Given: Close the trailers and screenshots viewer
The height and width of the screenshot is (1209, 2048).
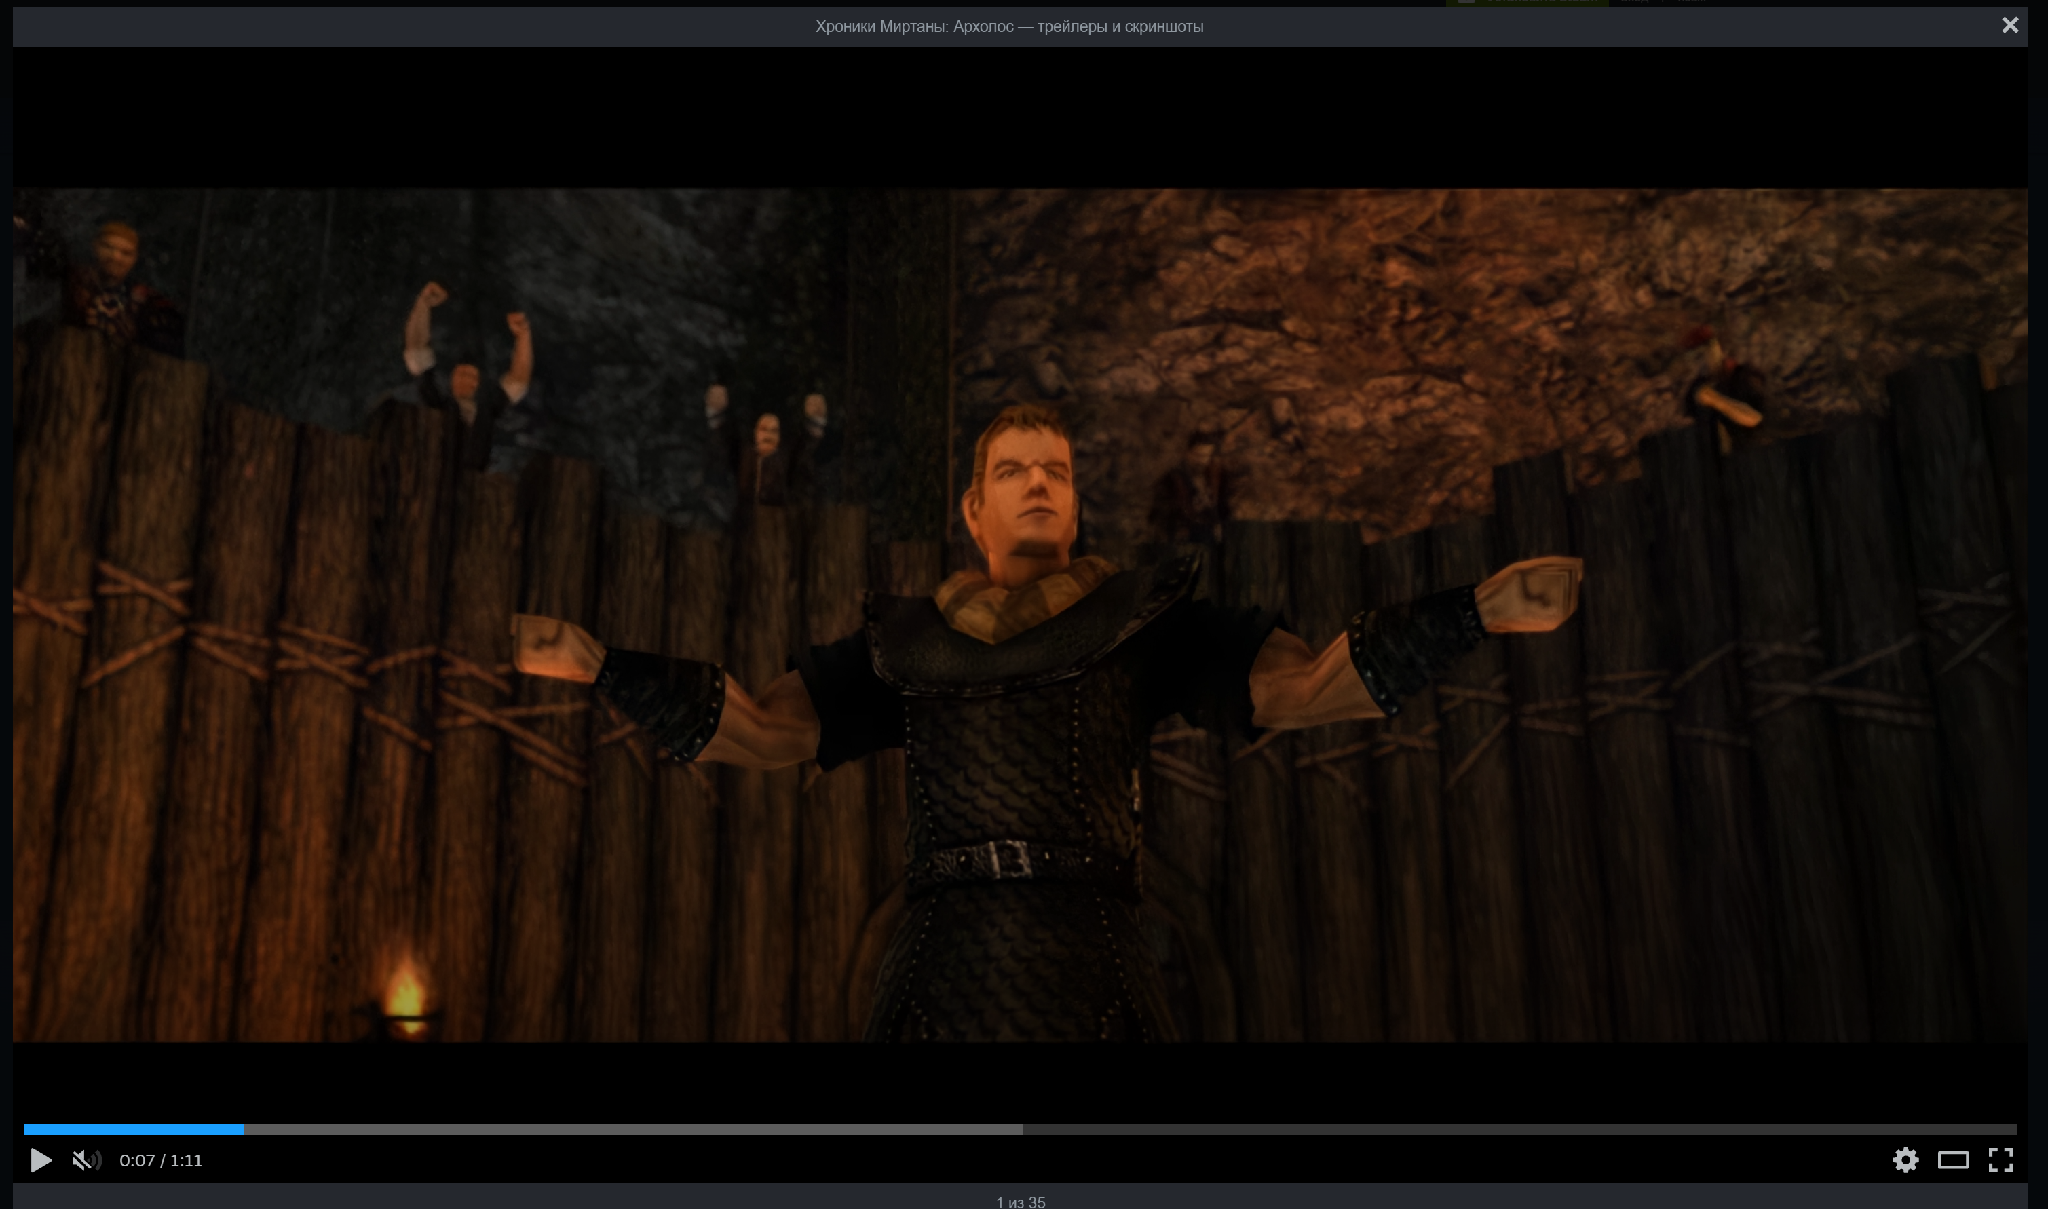Looking at the screenshot, I should click(2010, 25).
